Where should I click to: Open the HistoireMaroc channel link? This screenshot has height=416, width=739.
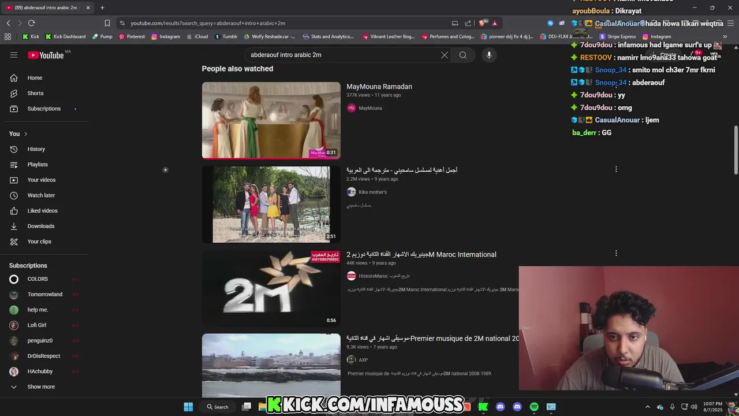(x=384, y=276)
